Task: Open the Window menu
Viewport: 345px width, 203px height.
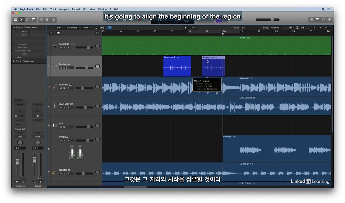Action: [102, 9]
